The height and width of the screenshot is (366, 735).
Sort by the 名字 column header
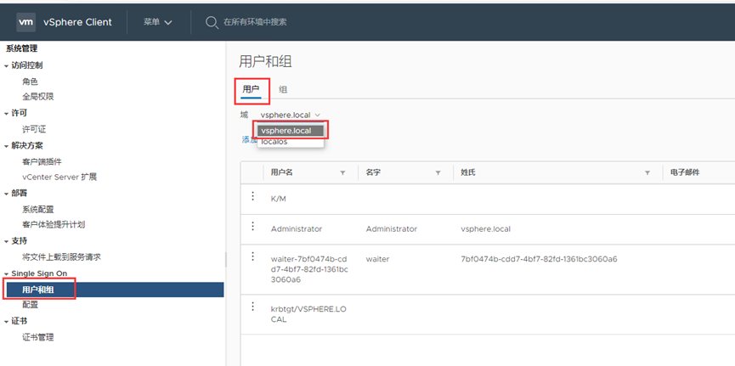click(x=373, y=172)
